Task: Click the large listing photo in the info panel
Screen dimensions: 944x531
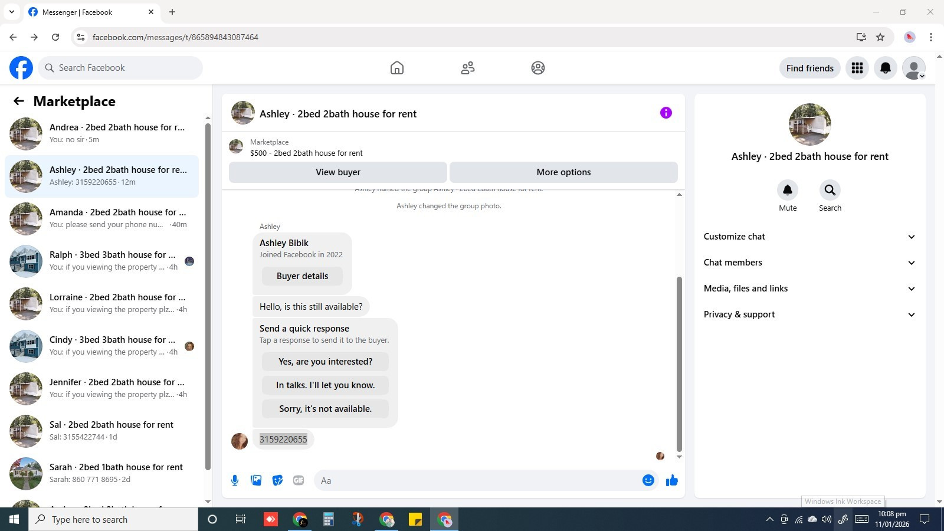Action: pyautogui.click(x=809, y=124)
